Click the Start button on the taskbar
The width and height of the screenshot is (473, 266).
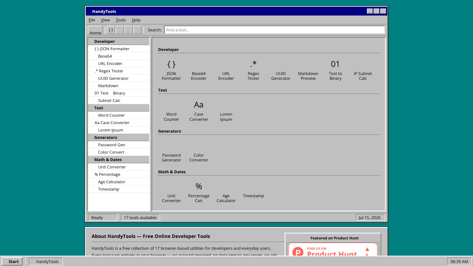(12, 262)
